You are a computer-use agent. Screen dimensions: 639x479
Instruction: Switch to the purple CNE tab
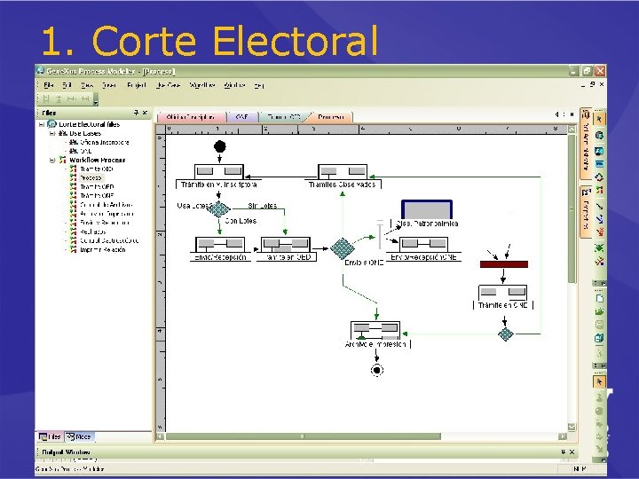tap(242, 117)
